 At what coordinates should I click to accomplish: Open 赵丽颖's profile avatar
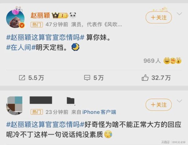(x=15, y=19)
